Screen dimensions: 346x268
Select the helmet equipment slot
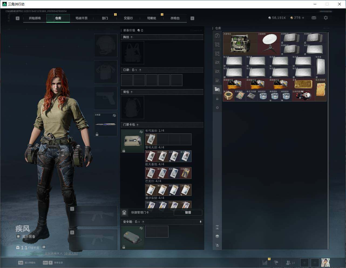pos(106,45)
